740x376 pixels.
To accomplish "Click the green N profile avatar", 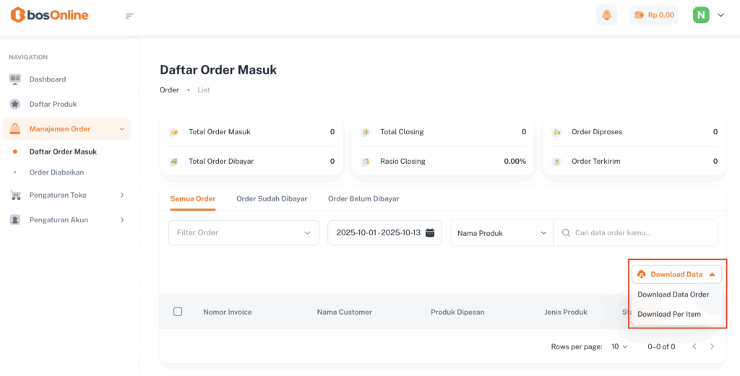I will (701, 15).
